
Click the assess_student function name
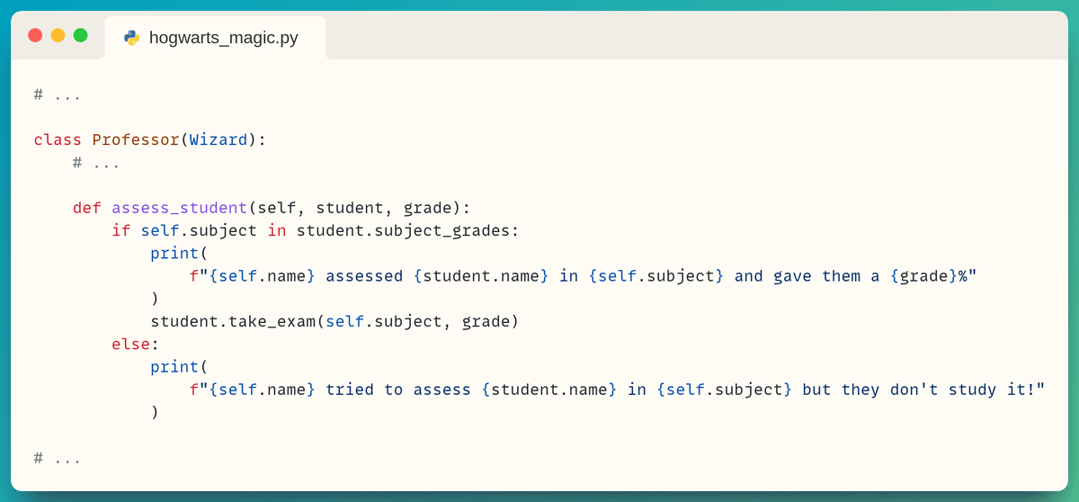point(179,208)
